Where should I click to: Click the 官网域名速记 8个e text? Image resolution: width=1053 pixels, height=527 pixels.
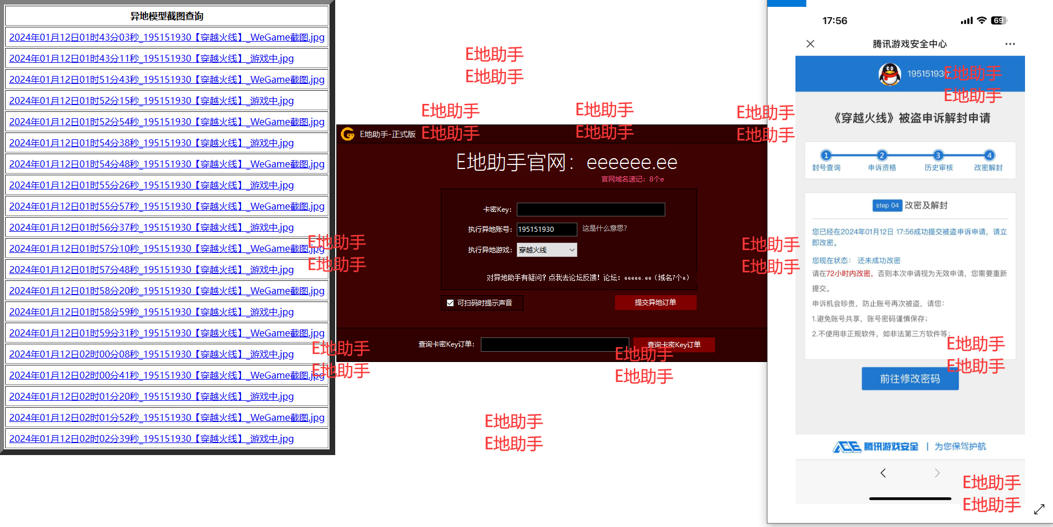[633, 179]
